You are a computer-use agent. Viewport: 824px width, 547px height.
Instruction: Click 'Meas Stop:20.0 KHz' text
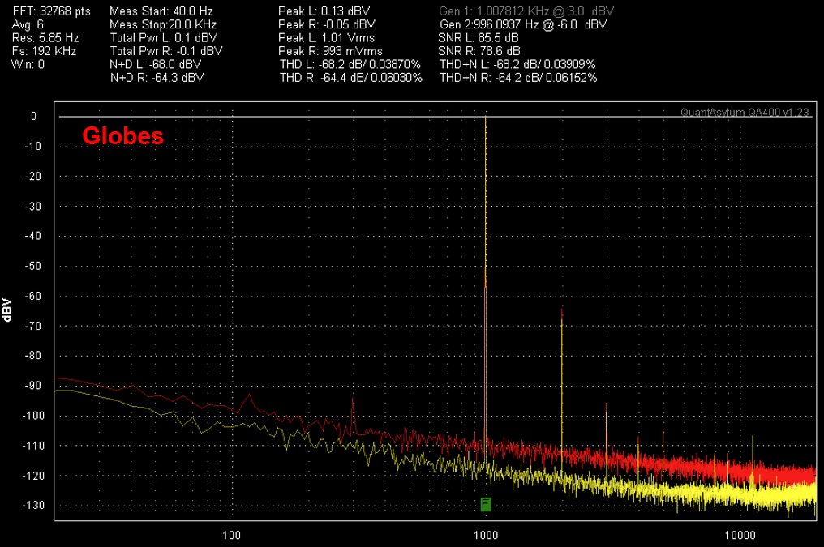pyautogui.click(x=163, y=24)
